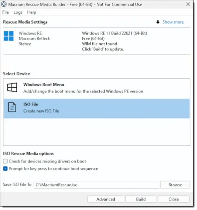Click the Build button
The width and height of the screenshot is (197, 210).
tap(141, 199)
